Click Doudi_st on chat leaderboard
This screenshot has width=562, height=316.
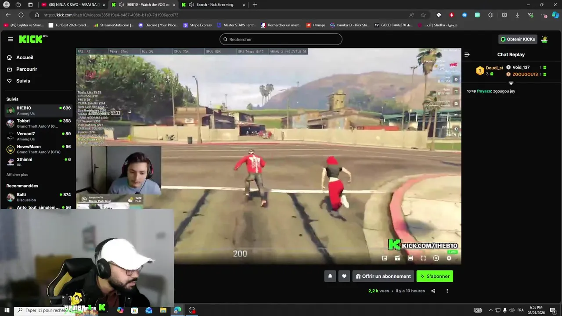(x=494, y=68)
